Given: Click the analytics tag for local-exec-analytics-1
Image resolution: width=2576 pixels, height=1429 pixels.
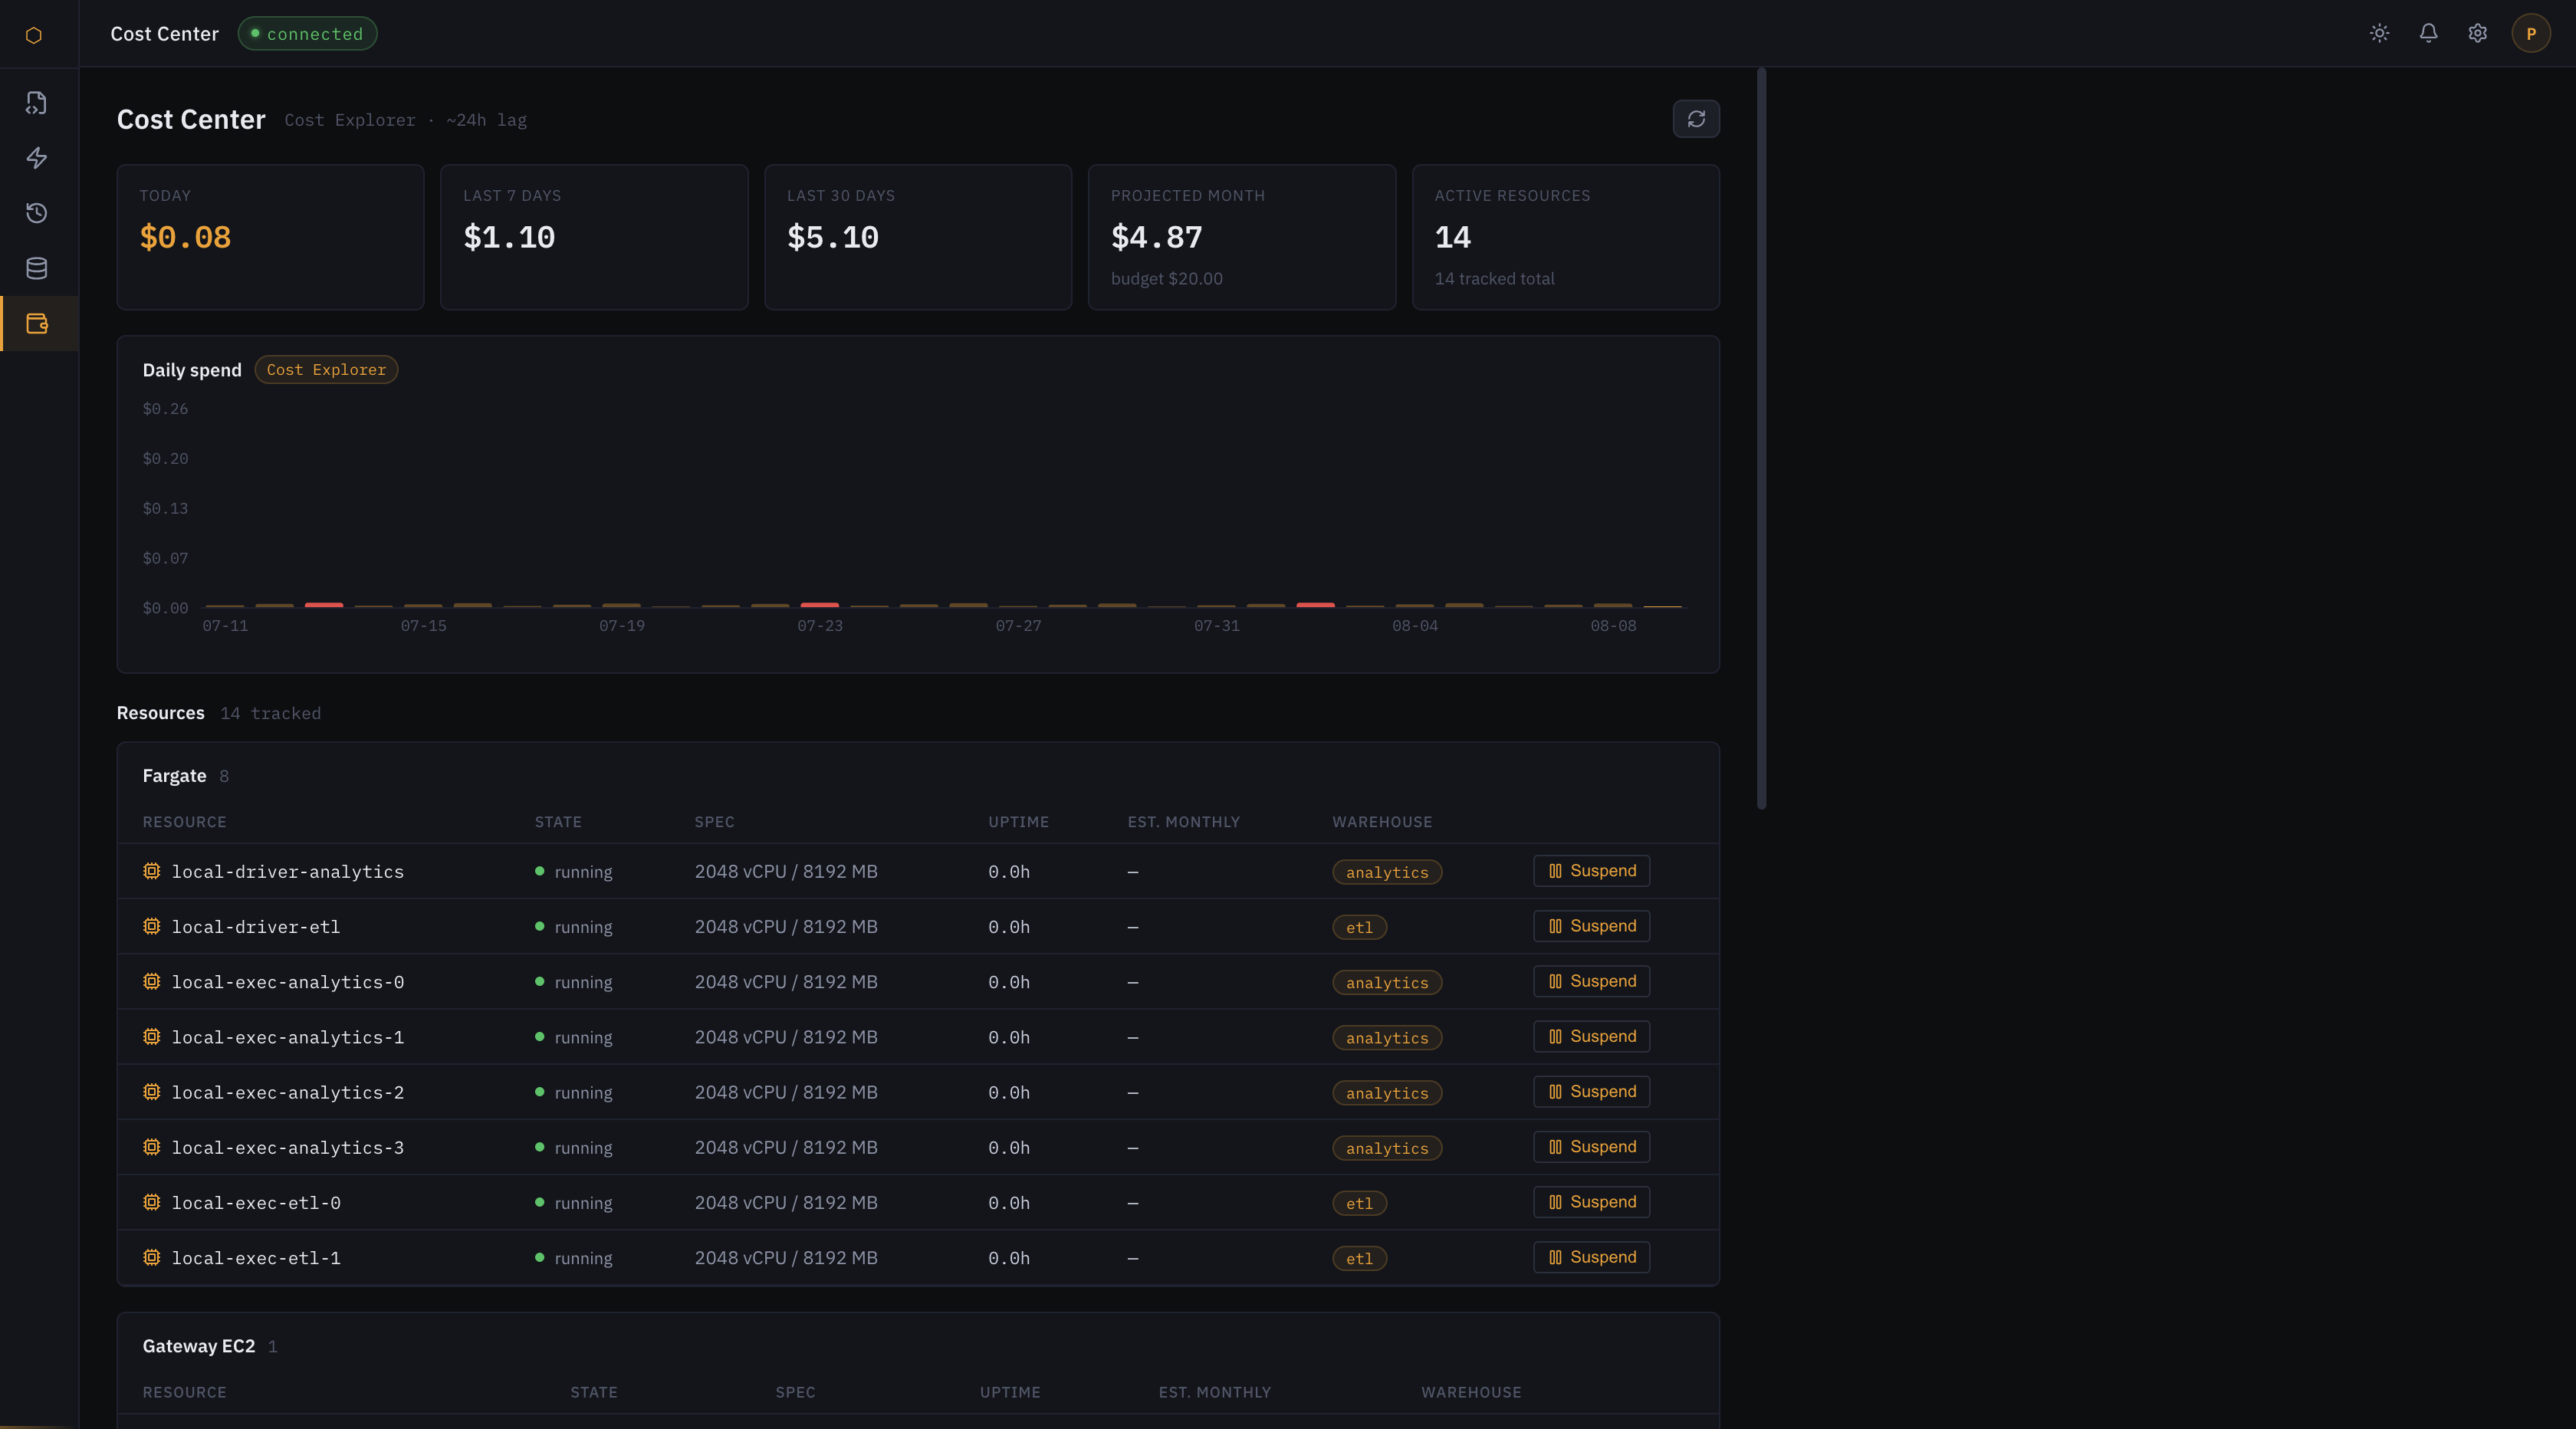Looking at the screenshot, I should click(x=1387, y=1037).
